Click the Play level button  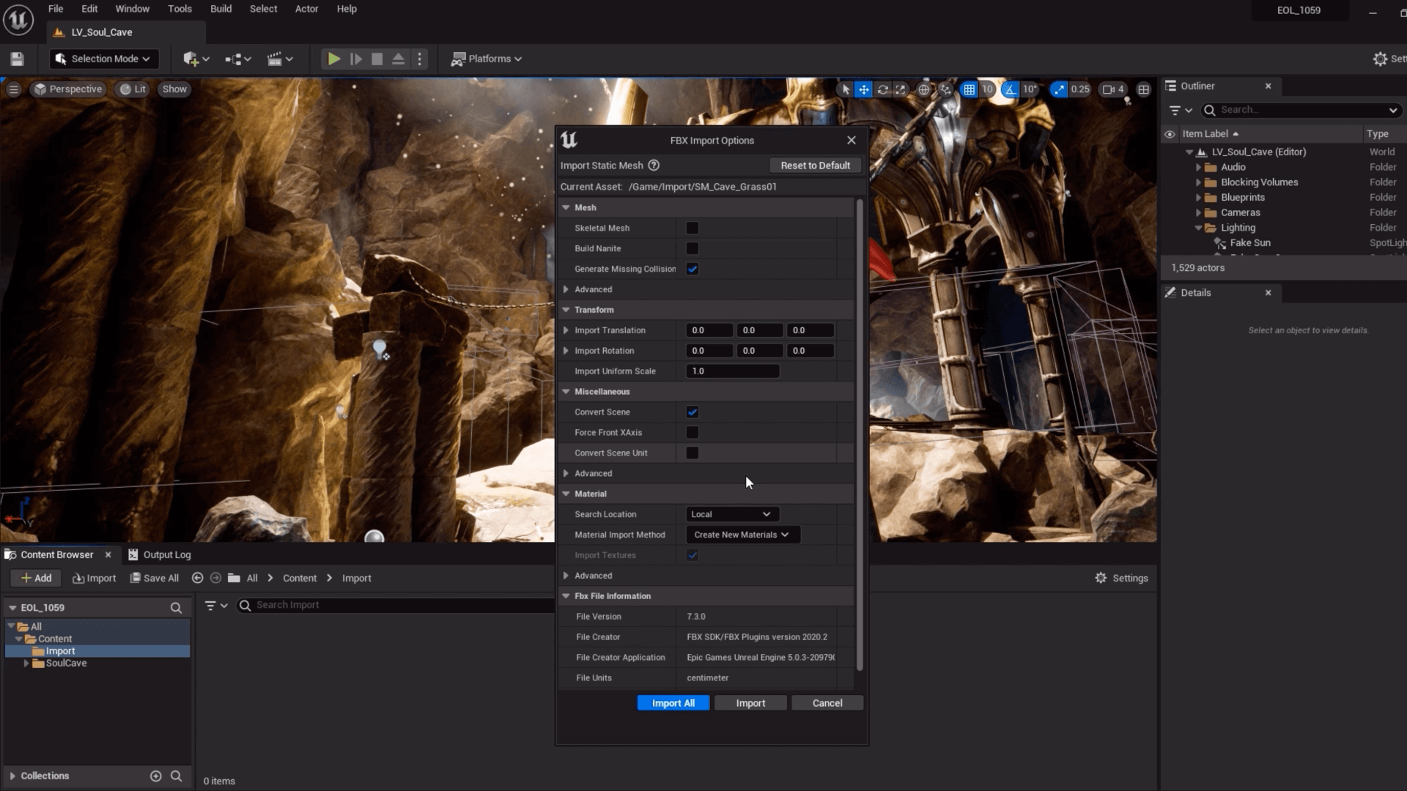tap(333, 59)
